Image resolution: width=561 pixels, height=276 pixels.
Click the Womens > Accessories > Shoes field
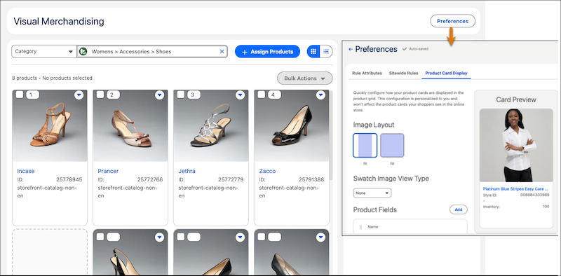point(152,51)
